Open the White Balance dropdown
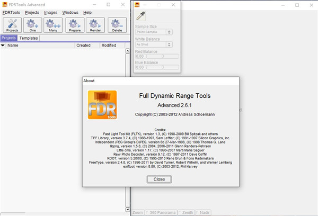This screenshot has width=318, height=216. pos(154,44)
